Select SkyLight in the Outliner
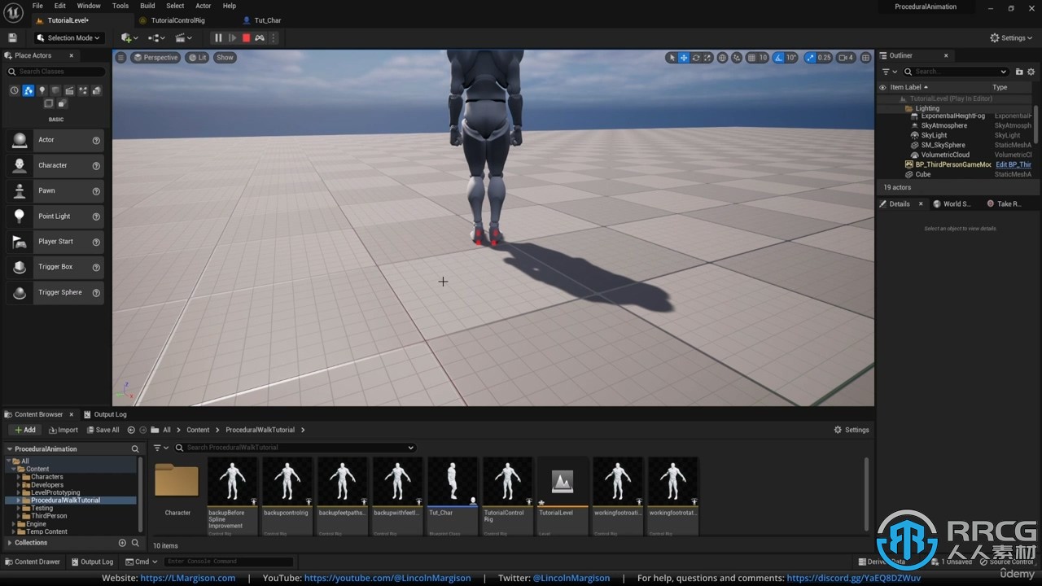This screenshot has width=1042, height=586. coord(934,135)
